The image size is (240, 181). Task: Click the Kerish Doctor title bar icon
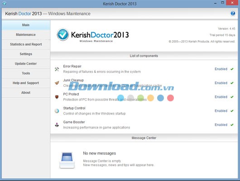point(4,3)
